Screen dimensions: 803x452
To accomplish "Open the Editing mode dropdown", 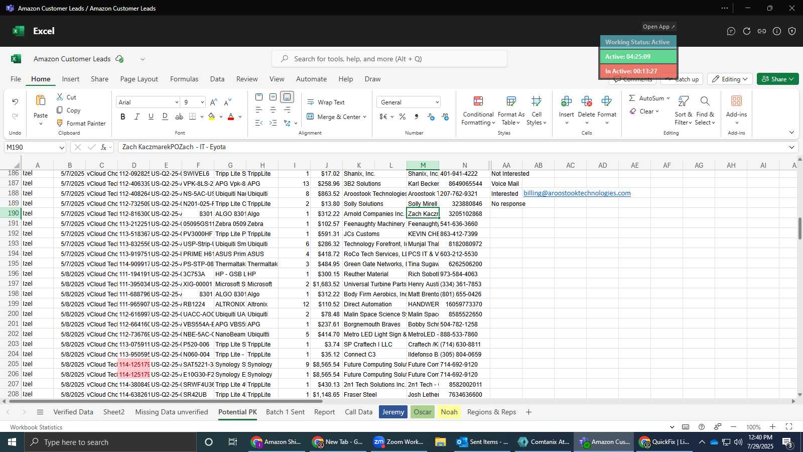I will pyautogui.click(x=730, y=79).
